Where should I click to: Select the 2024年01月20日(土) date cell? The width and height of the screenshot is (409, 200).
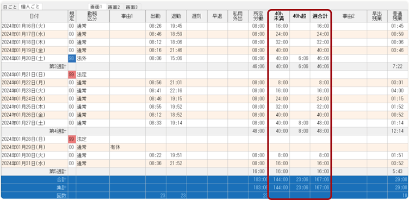point(34,58)
